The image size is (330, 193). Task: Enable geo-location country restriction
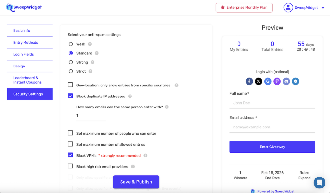(70, 85)
